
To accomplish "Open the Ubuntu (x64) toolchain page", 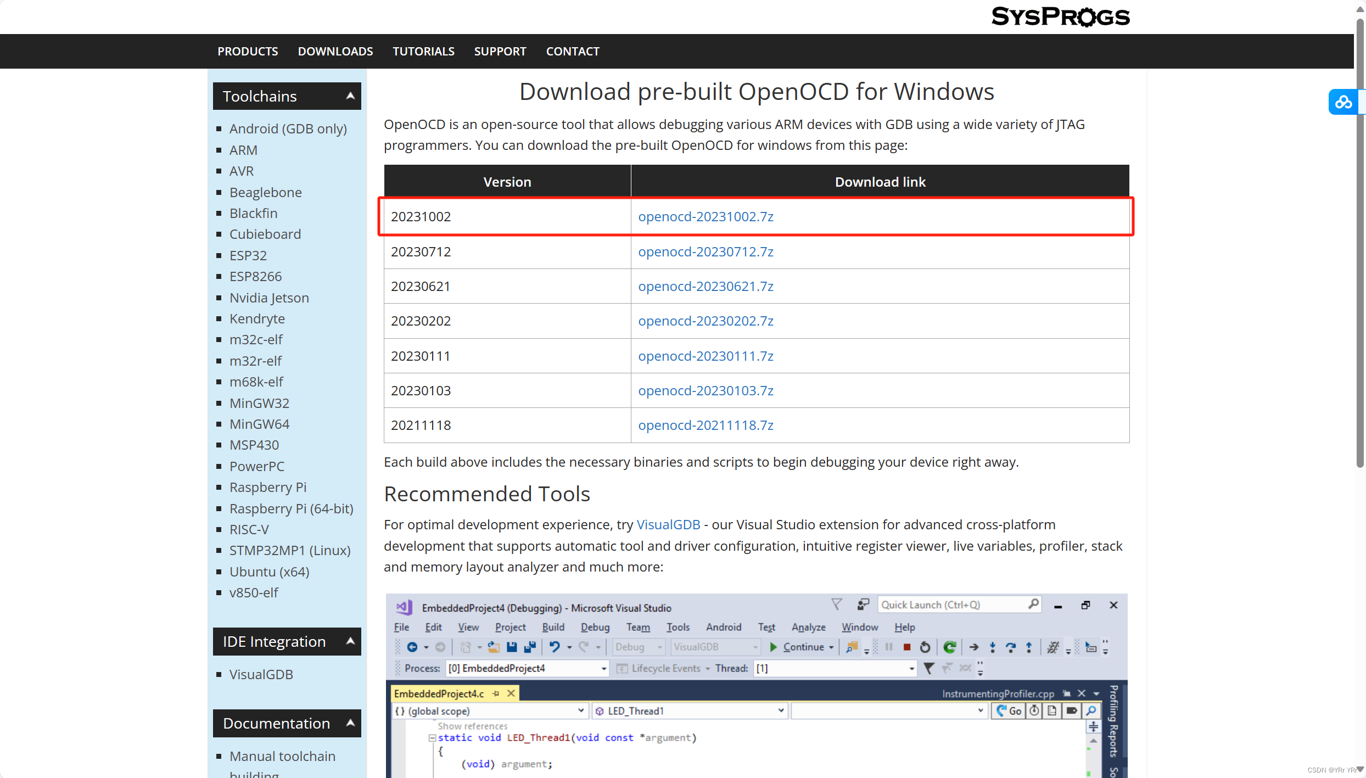I will (x=270, y=572).
